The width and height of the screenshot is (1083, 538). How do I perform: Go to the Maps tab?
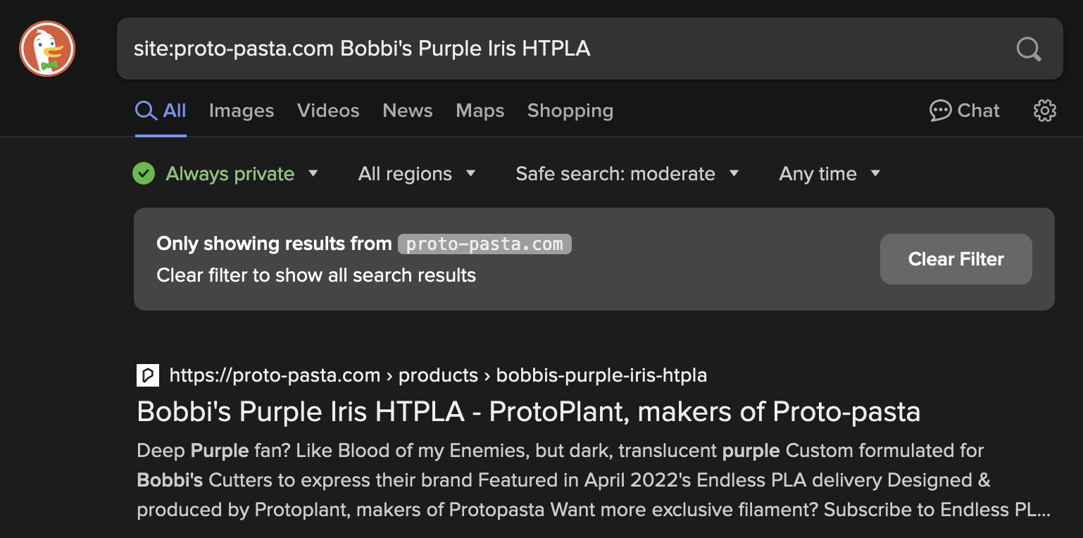(480, 111)
